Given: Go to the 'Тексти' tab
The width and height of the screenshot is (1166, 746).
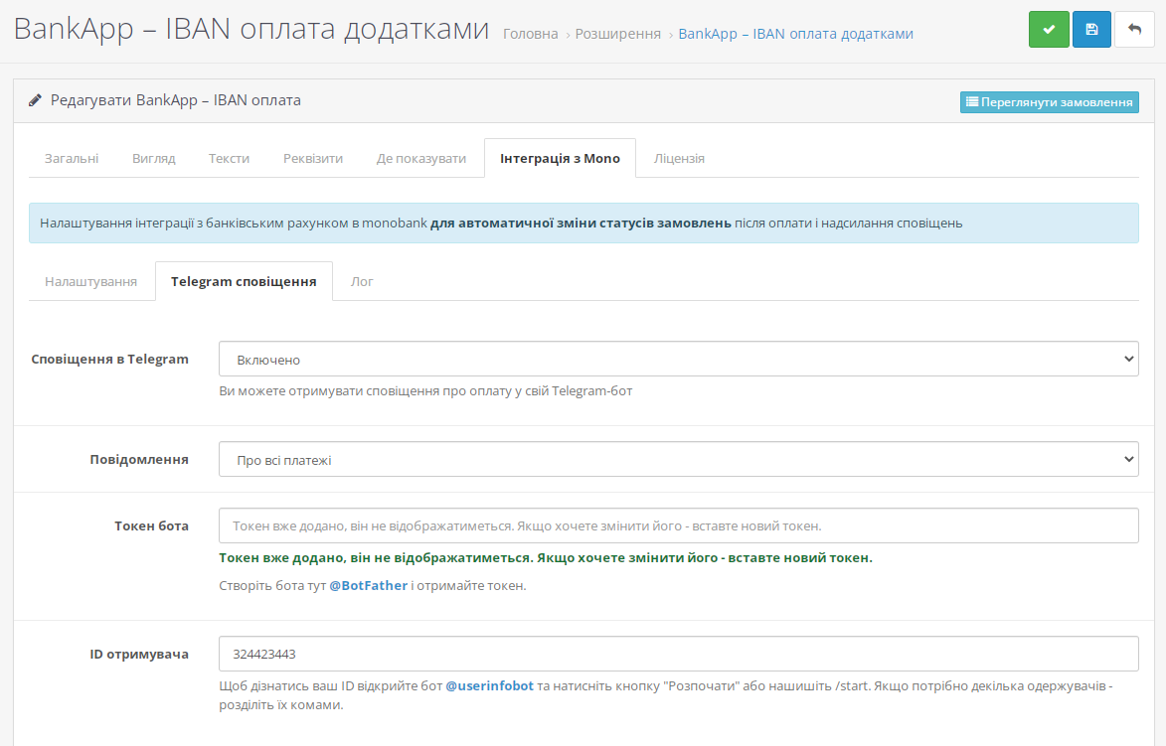Looking at the screenshot, I should tap(229, 159).
